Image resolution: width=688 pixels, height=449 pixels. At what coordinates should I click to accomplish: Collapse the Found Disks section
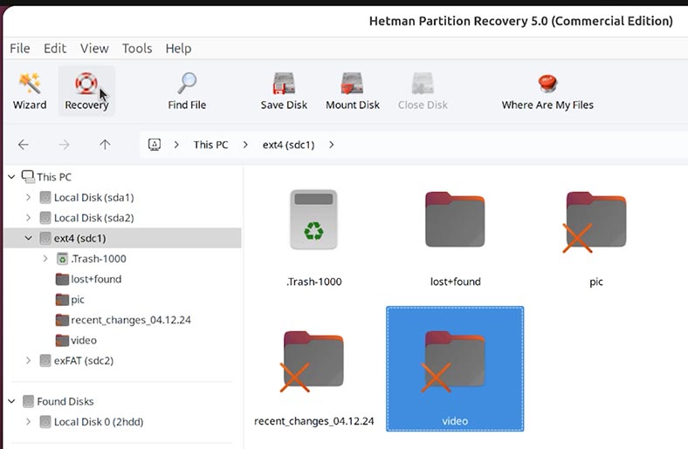(12, 401)
